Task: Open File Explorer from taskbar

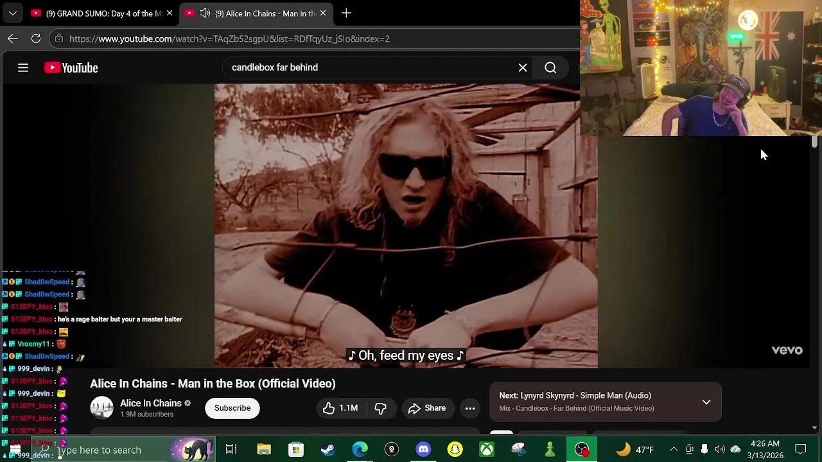Action: pyautogui.click(x=264, y=450)
